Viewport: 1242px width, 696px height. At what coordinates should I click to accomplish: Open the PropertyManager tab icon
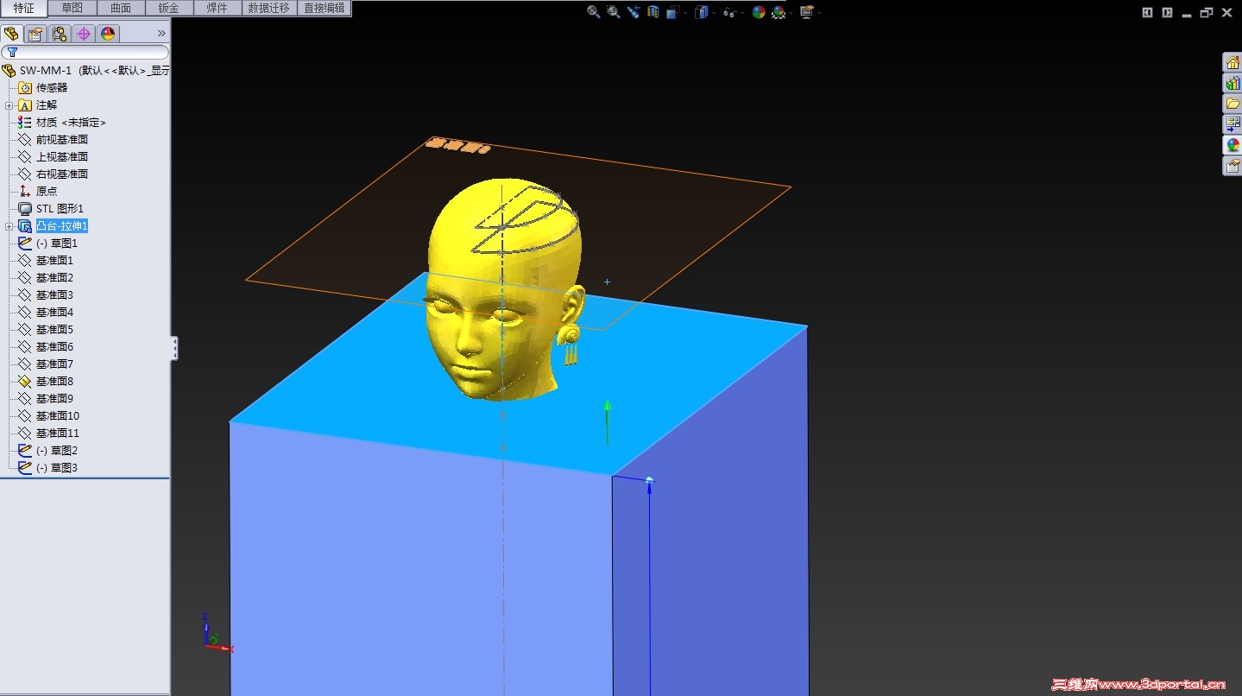coord(35,34)
